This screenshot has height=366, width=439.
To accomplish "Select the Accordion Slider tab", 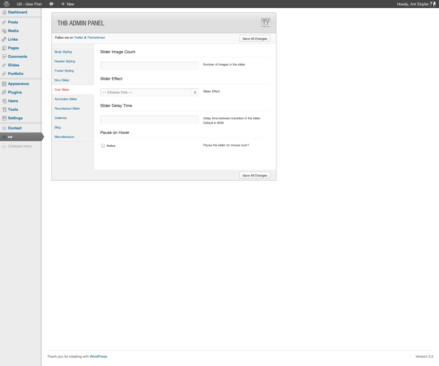I will pyautogui.click(x=66, y=99).
